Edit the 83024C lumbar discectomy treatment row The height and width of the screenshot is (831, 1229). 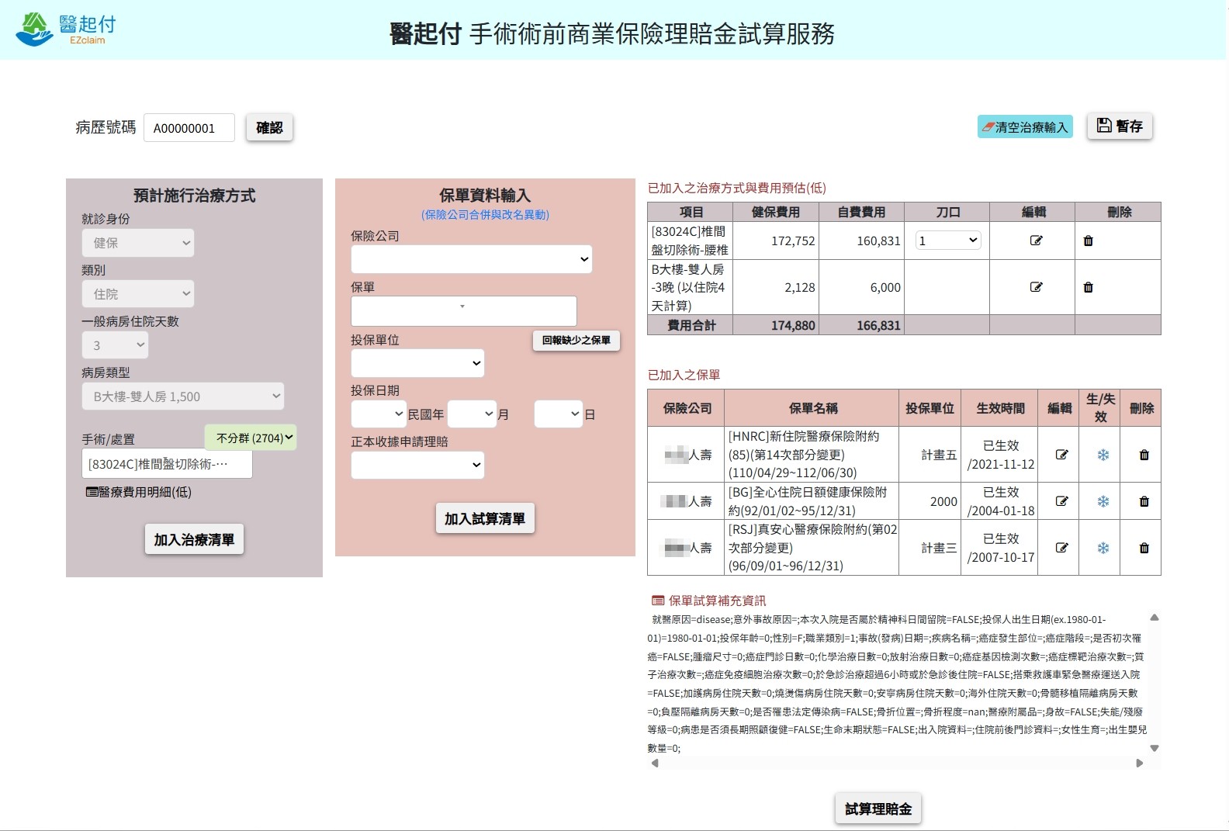tap(1036, 241)
